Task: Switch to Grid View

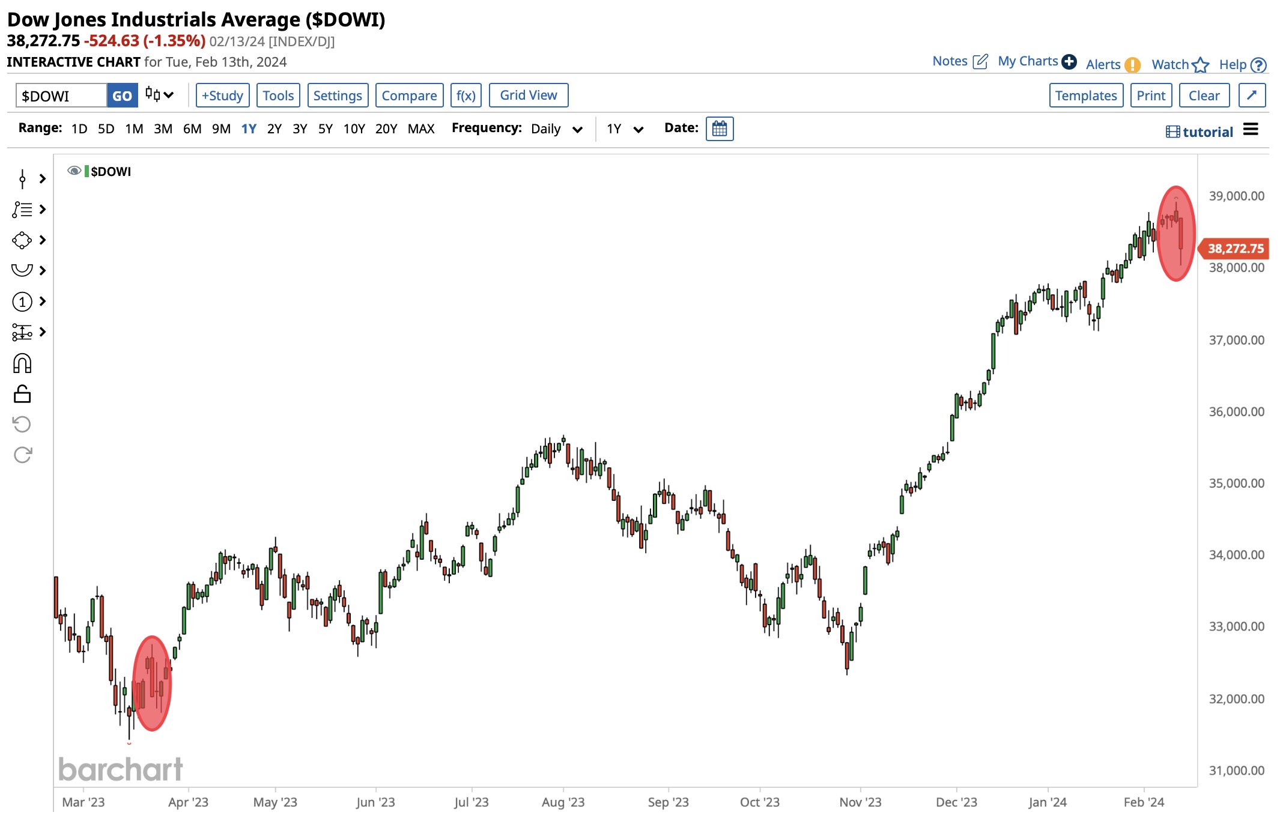Action: [x=529, y=95]
